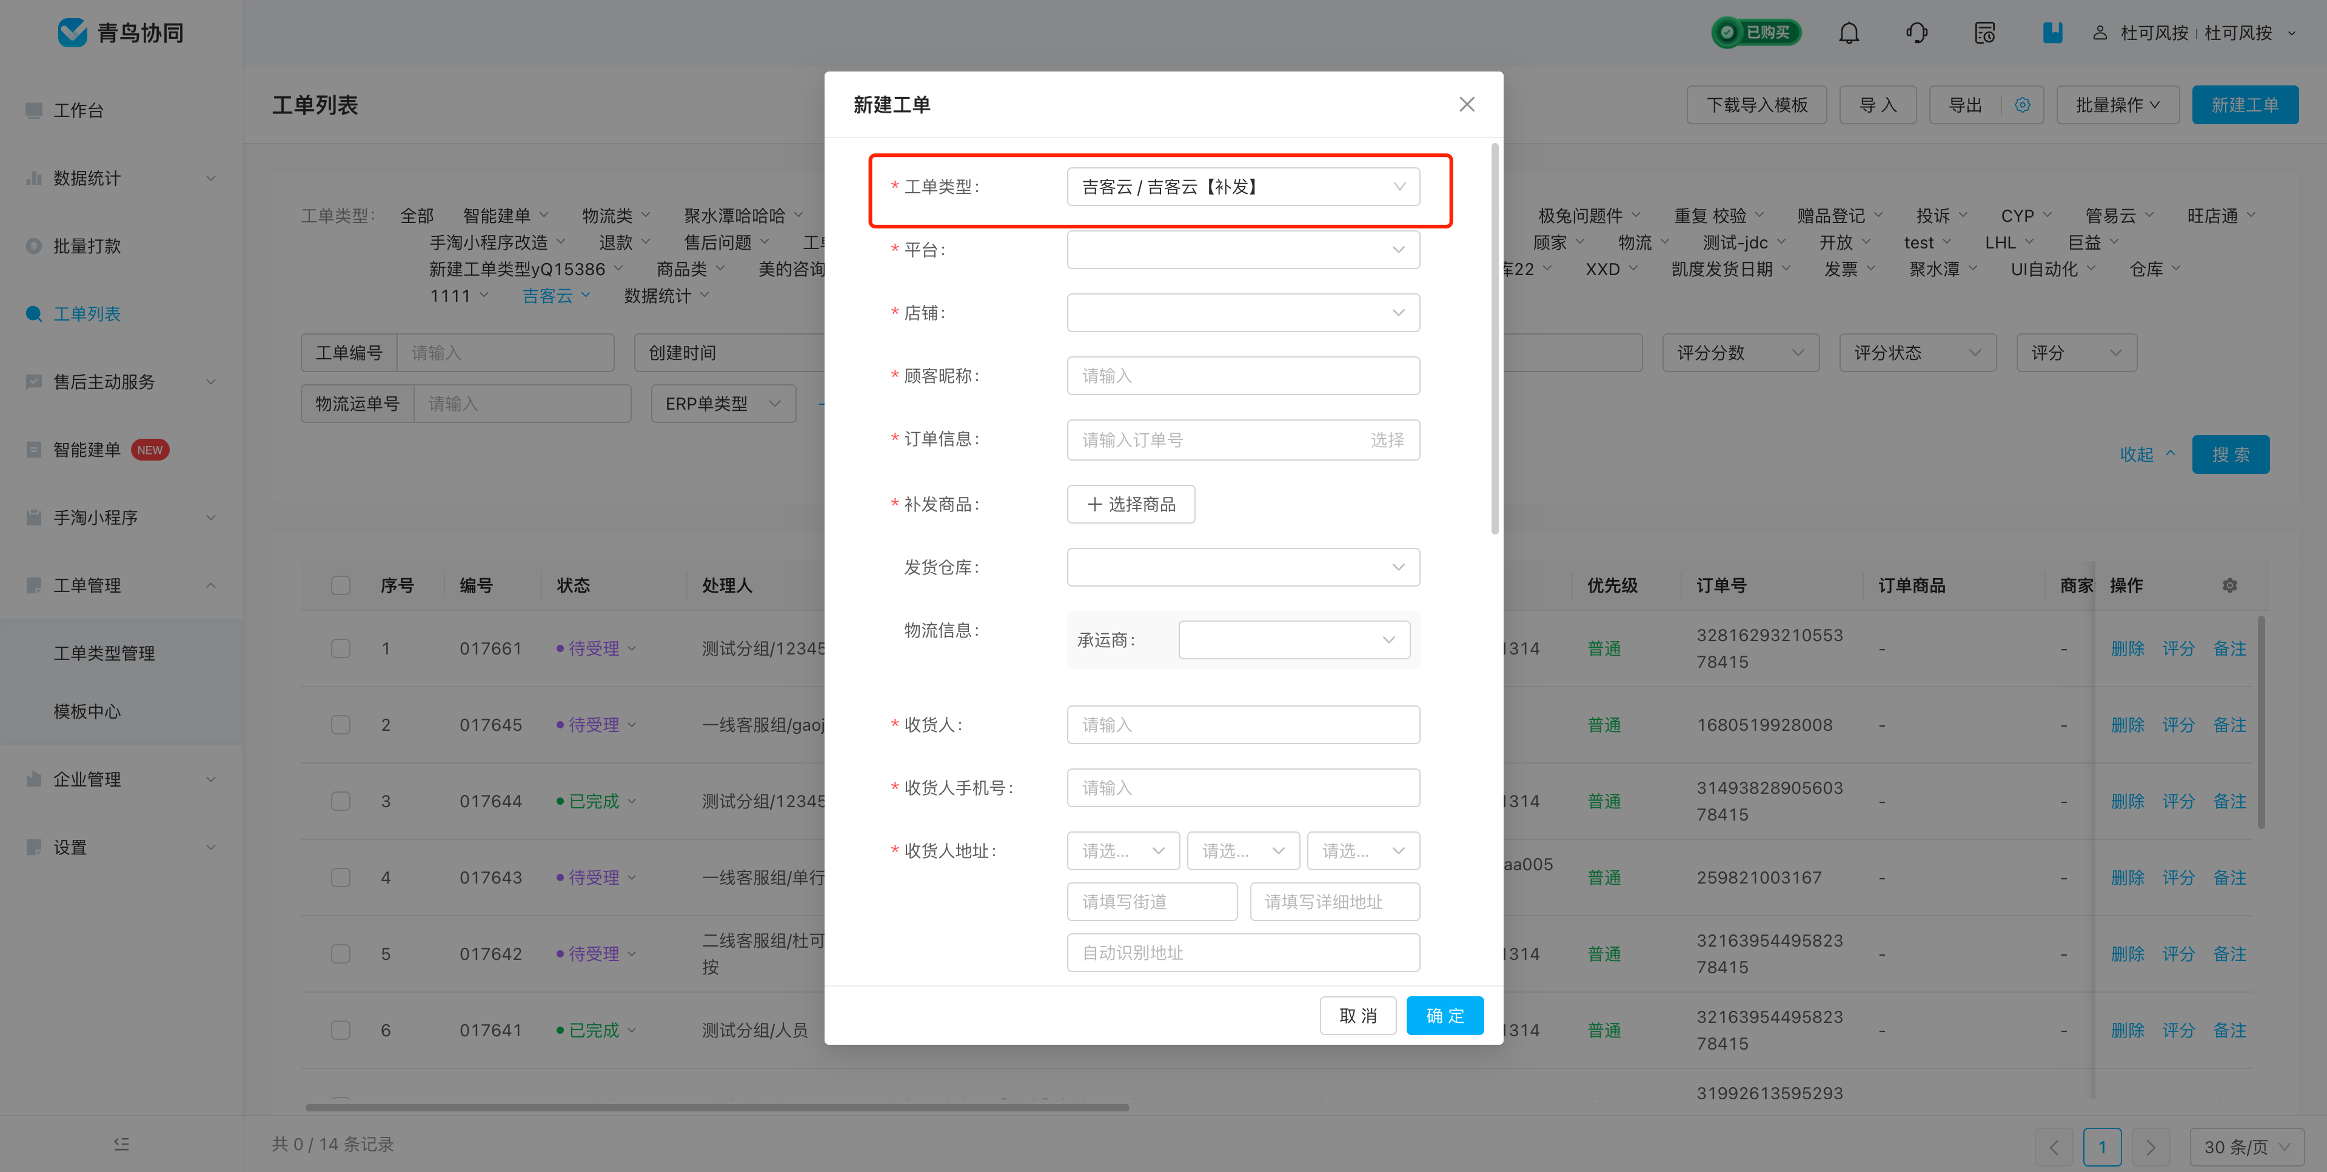
Task: Click page number 1
Action: click(x=2102, y=1147)
